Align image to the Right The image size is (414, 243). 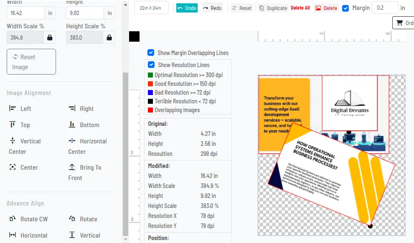81,109
